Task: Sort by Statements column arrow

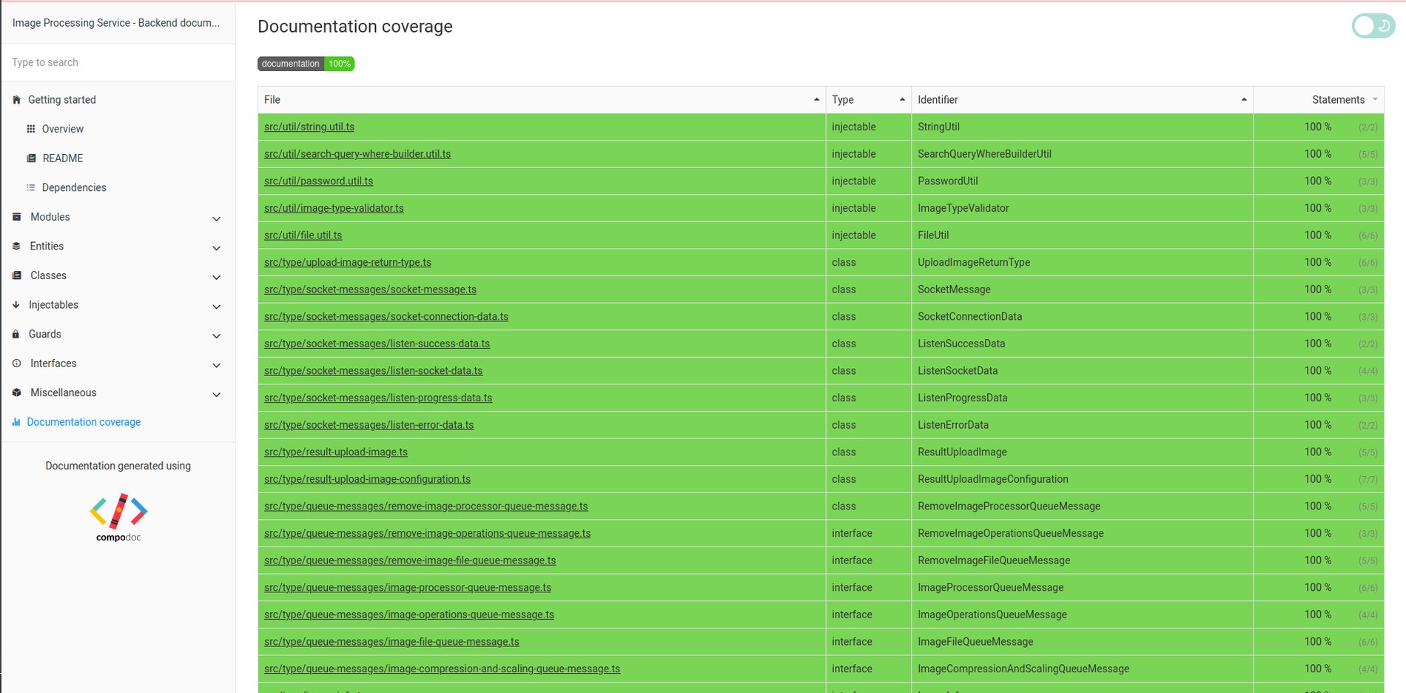Action: coord(1375,99)
